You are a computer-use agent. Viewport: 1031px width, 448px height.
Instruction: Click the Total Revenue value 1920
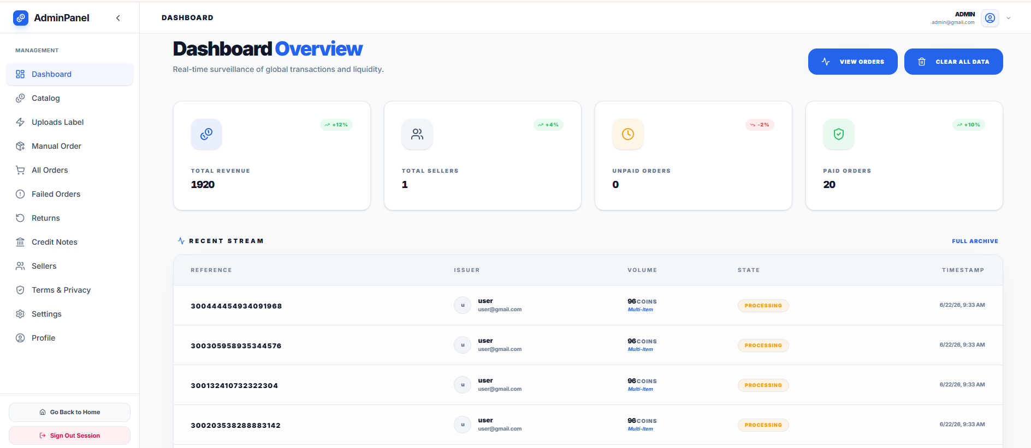click(x=203, y=185)
